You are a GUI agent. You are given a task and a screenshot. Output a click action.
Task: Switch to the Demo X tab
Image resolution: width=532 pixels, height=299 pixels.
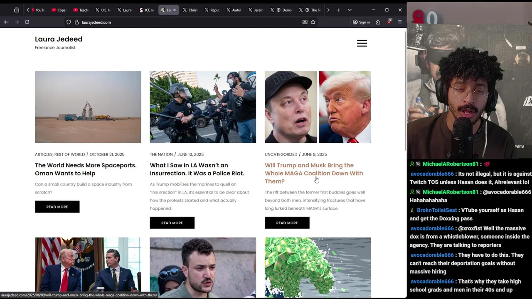[x=281, y=10]
